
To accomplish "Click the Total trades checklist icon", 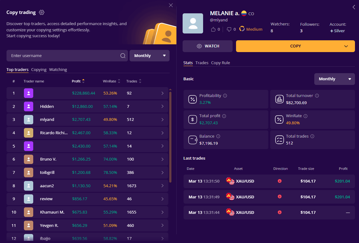I will [x=279, y=140].
